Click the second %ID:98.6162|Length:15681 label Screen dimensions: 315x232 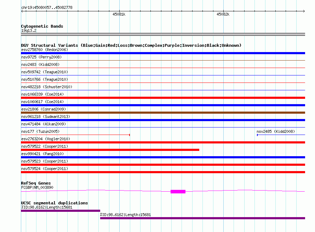click(125, 215)
